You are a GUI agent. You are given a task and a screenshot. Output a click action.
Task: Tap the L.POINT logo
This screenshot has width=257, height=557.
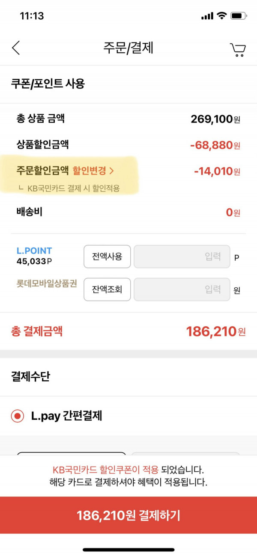pos(34,251)
